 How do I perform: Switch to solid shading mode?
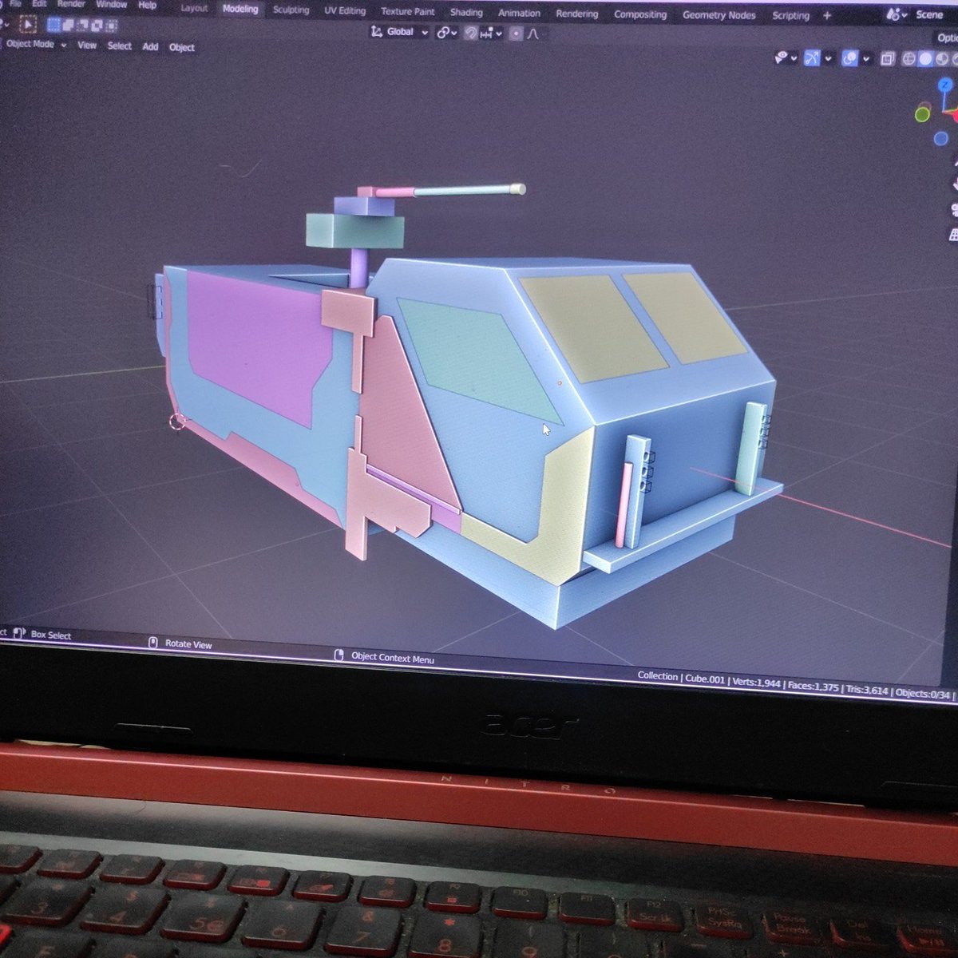coord(925,59)
